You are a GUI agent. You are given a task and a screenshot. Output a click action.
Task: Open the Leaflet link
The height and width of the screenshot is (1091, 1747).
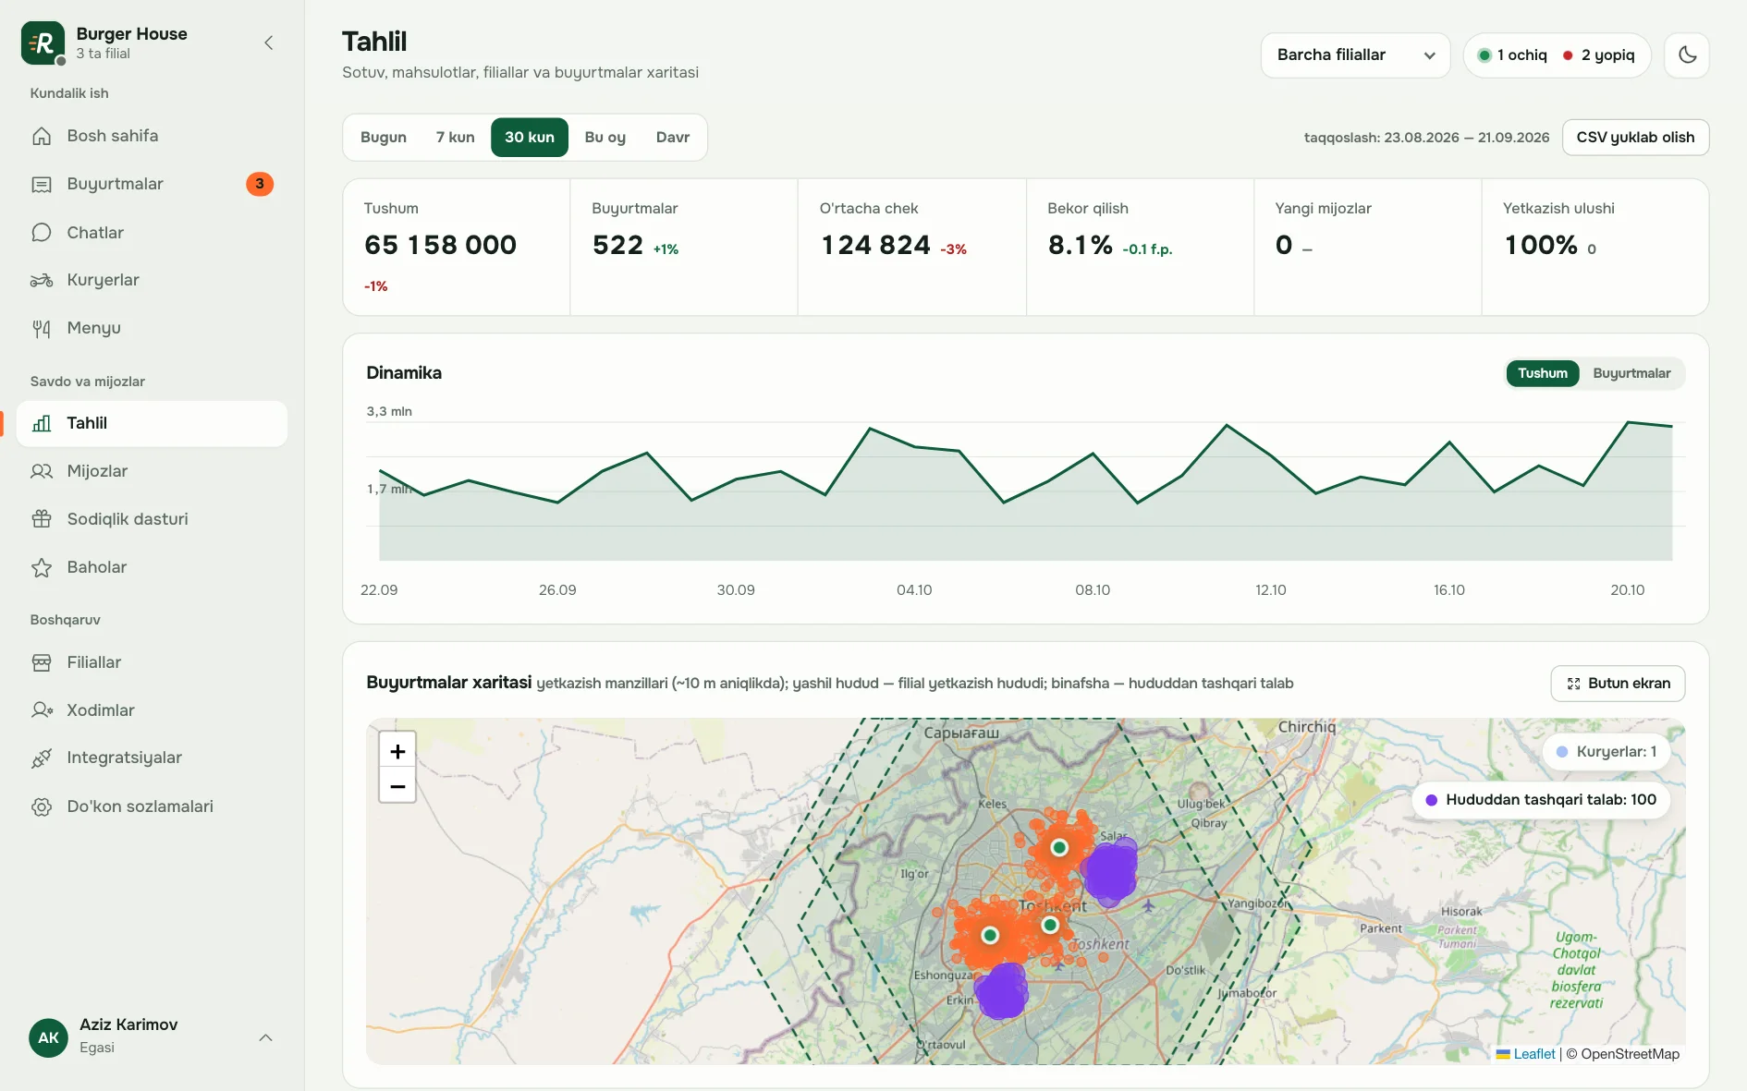[x=1534, y=1054]
